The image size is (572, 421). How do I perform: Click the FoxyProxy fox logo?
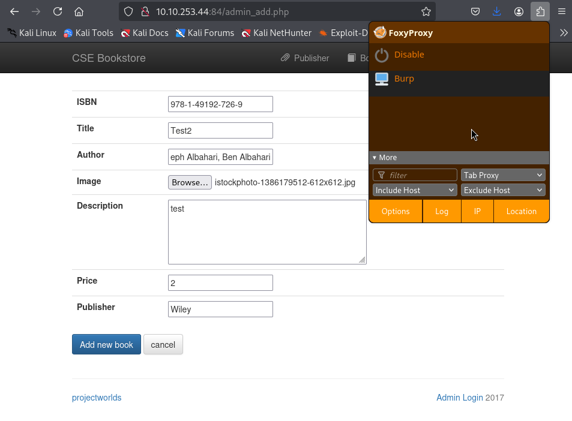(x=380, y=32)
